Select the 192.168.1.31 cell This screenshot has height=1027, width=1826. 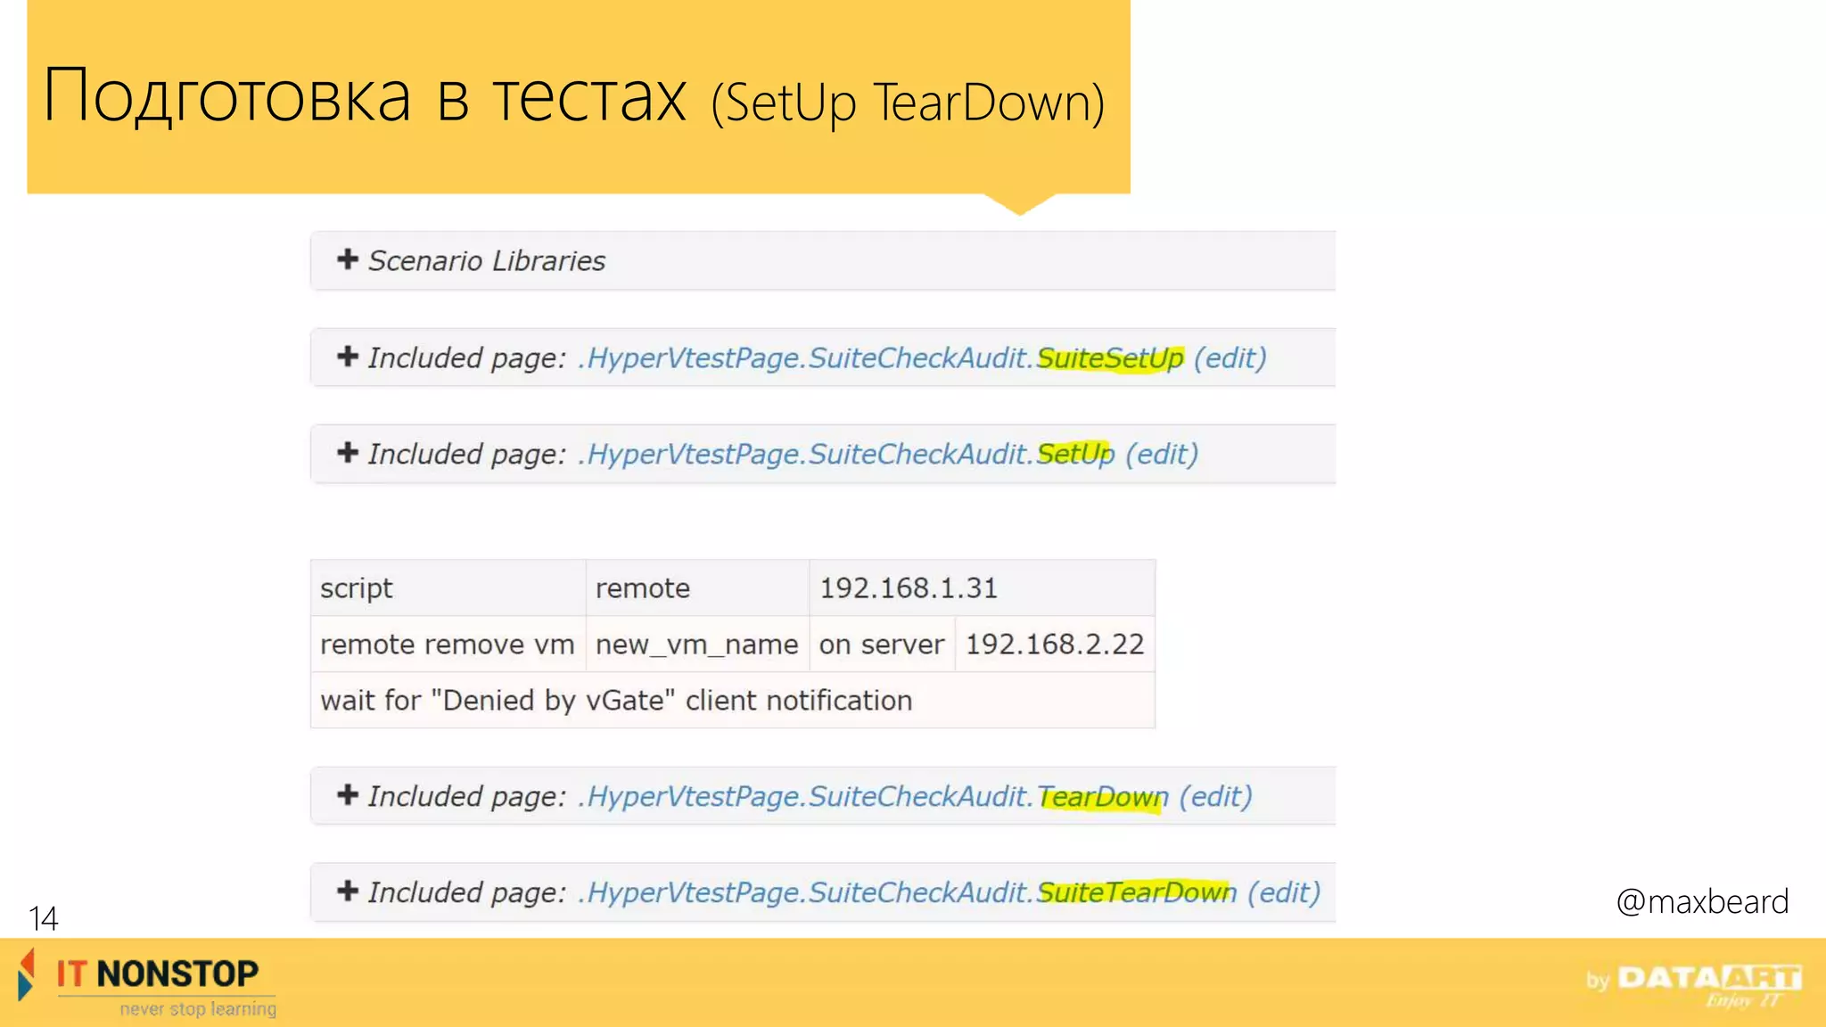(983, 587)
